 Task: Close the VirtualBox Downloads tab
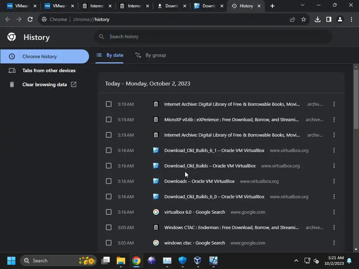click(222, 6)
